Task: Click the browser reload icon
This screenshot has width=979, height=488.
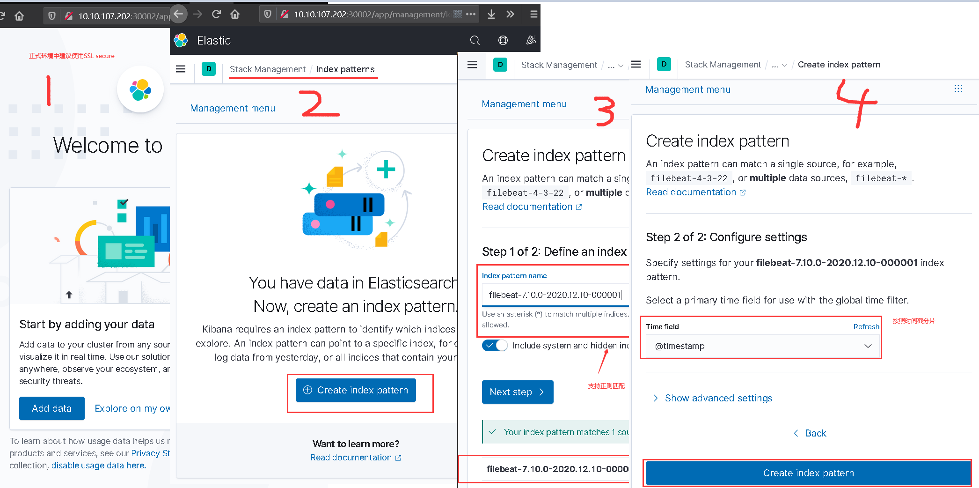Action: [x=216, y=15]
